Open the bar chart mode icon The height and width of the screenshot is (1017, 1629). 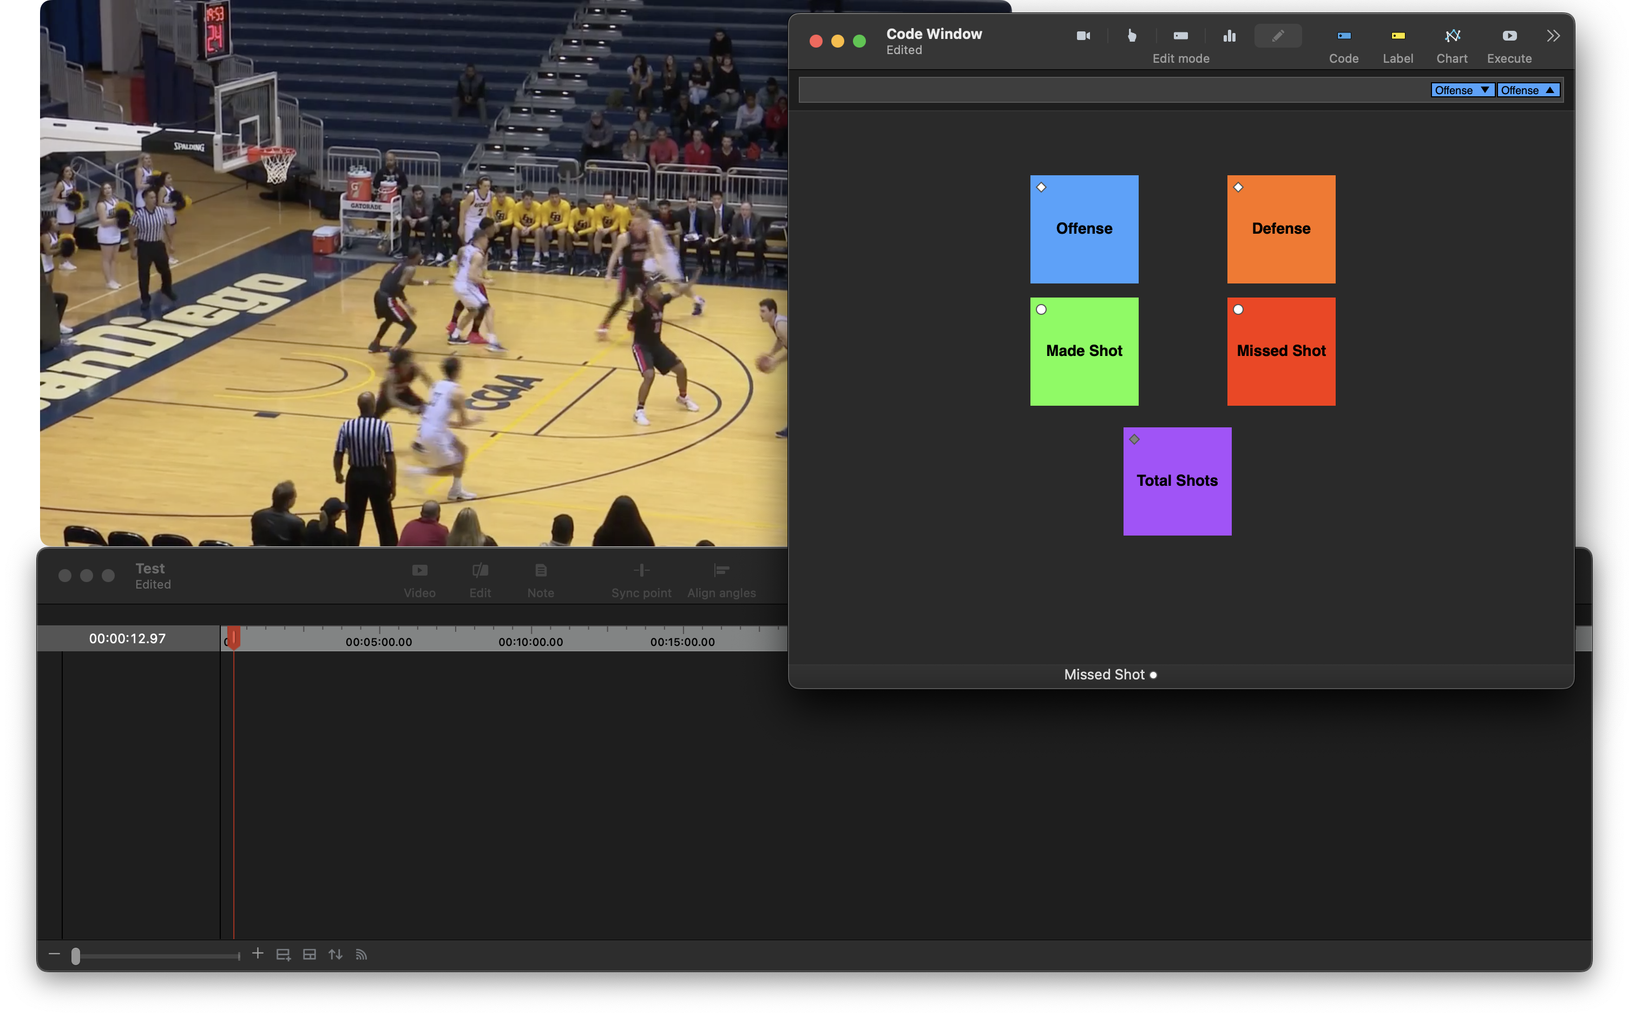pos(1229,36)
